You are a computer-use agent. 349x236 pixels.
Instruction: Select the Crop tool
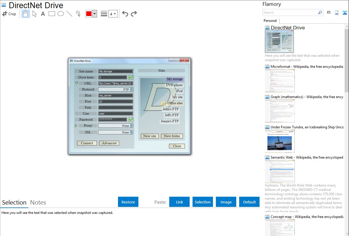pos(9,14)
